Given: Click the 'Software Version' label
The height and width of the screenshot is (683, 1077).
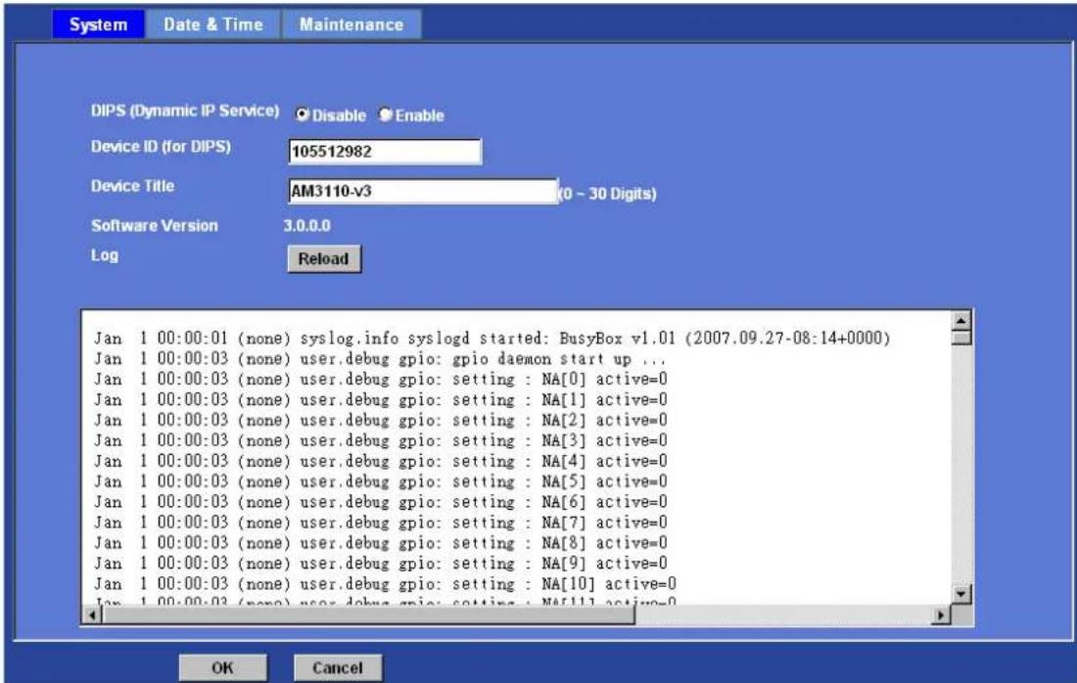Looking at the screenshot, I should pyautogui.click(x=155, y=226).
